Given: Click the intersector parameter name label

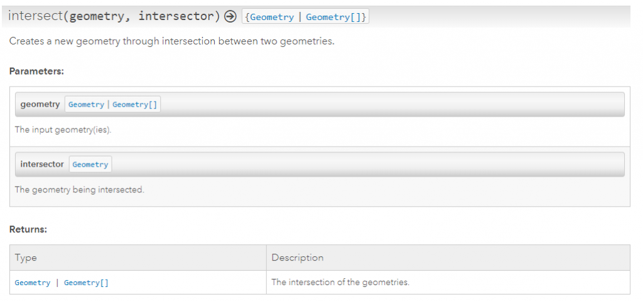Looking at the screenshot, I should coord(42,164).
